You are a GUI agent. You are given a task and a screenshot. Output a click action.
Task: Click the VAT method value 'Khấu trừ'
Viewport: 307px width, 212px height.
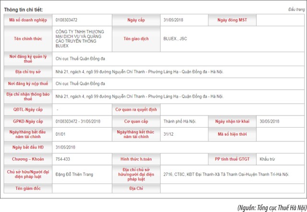(x=268, y=159)
